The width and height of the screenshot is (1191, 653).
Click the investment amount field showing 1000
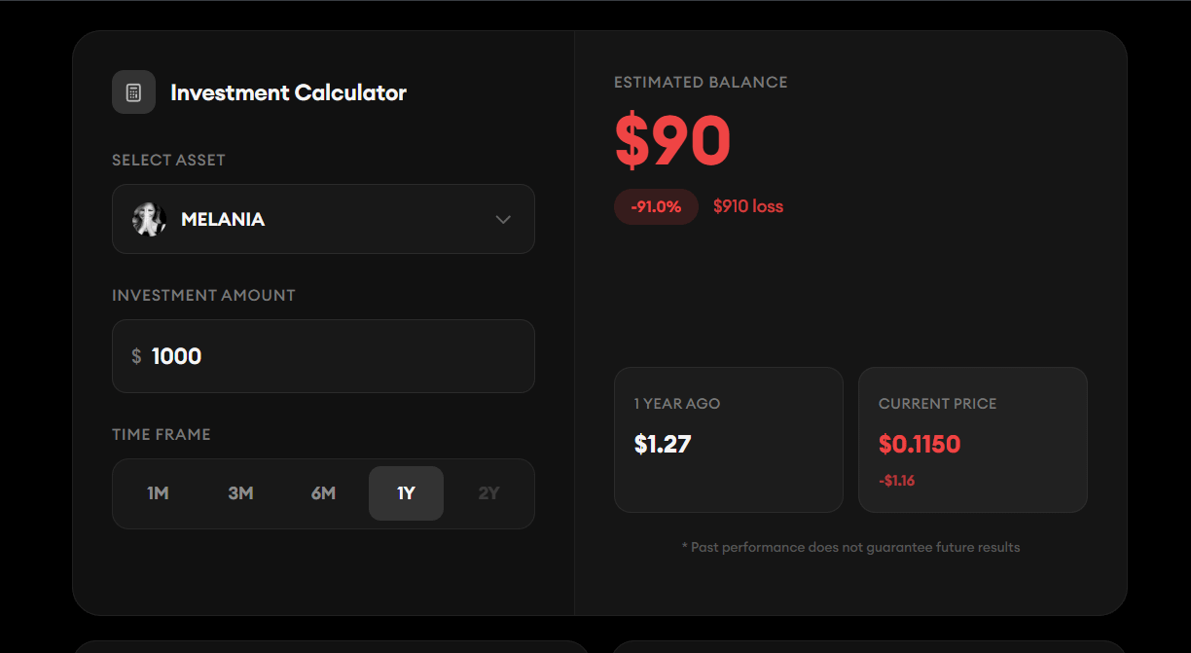[x=331, y=356]
